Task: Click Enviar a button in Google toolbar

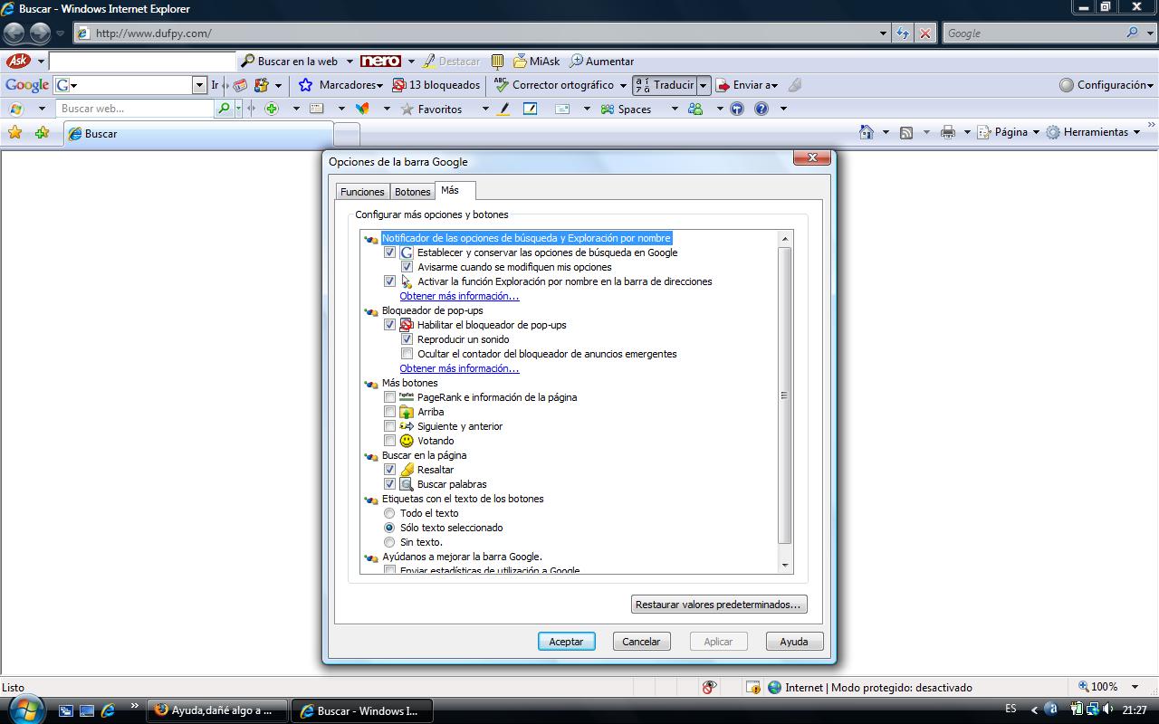Action: coord(746,85)
